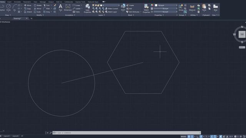Toggle object snap in status bar
This screenshot has height=138, width=246.
(x=215, y=136)
